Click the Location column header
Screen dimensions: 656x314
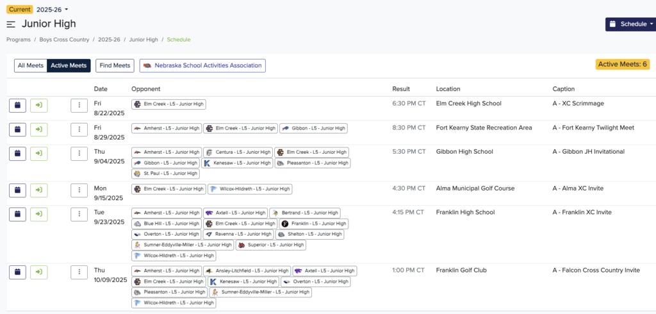[448, 89]
